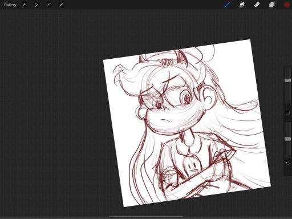
Task: Open the Layers panel
Action: 272,5
